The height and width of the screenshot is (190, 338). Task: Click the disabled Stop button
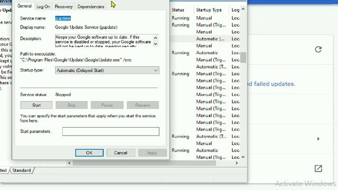[72, 105]
